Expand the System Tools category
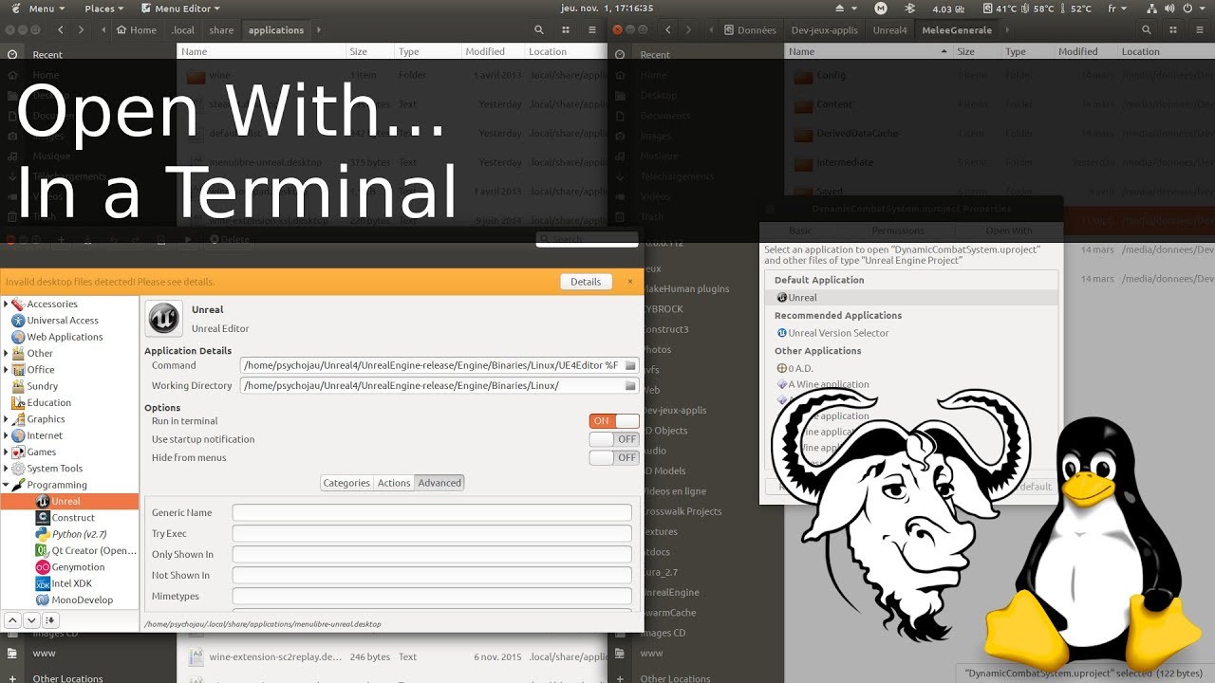This screenshot has width=1215, height=683. click(6, 469)
